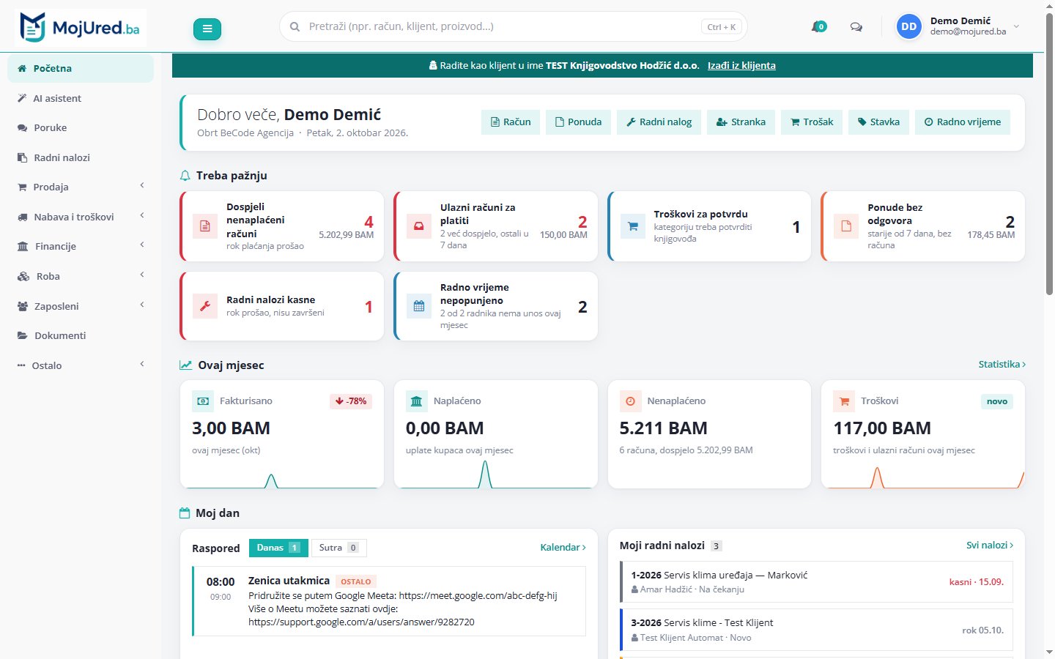Click the Radno vrijeme nepopunjeno calendar icon
Image resolution: width=1055 pixels, height=659 pixels.
[419, 306]
